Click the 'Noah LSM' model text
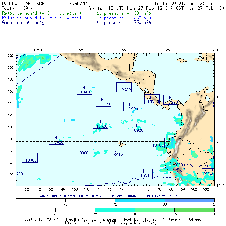 [x=132, y=219]
